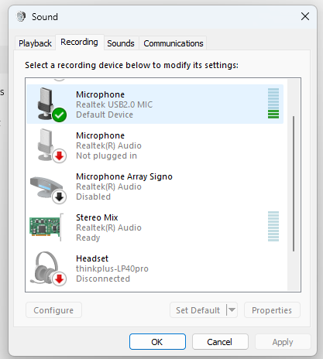Screen dimensions: 323x359
Task: Click the unplugged Realtek(R) Audio microphone icon
Action: click(x=51, y=145)
